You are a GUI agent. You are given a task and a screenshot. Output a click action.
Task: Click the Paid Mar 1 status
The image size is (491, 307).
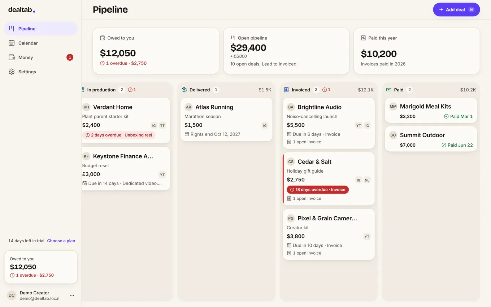coord(458,116)
